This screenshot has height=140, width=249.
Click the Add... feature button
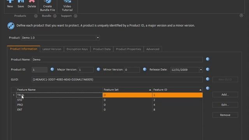coord(225,94)
